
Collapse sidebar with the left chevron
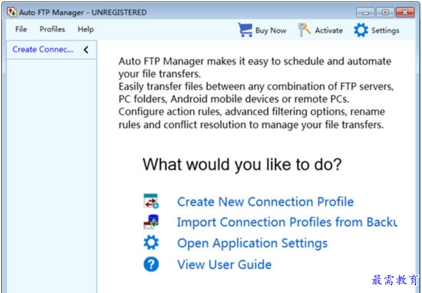pos(86,50)
